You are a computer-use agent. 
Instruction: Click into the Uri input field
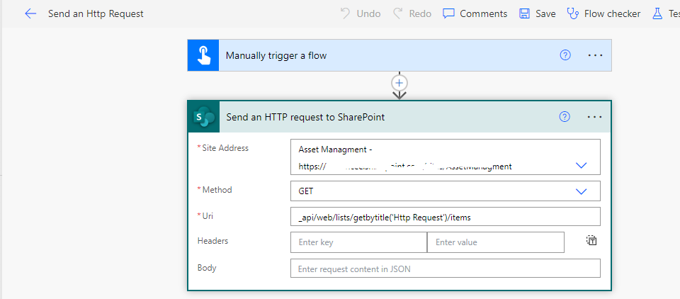[446, 217]
